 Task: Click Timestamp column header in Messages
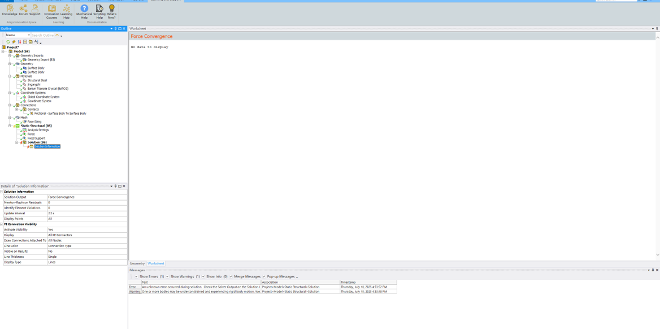368,282
